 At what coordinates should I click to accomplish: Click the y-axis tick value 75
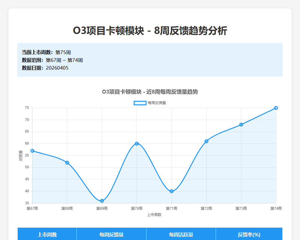pyautogui.click(x=27, y=108)
